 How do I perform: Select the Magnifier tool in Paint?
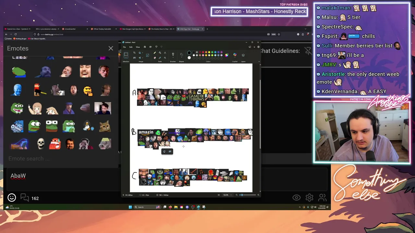(x=165, y=58)
